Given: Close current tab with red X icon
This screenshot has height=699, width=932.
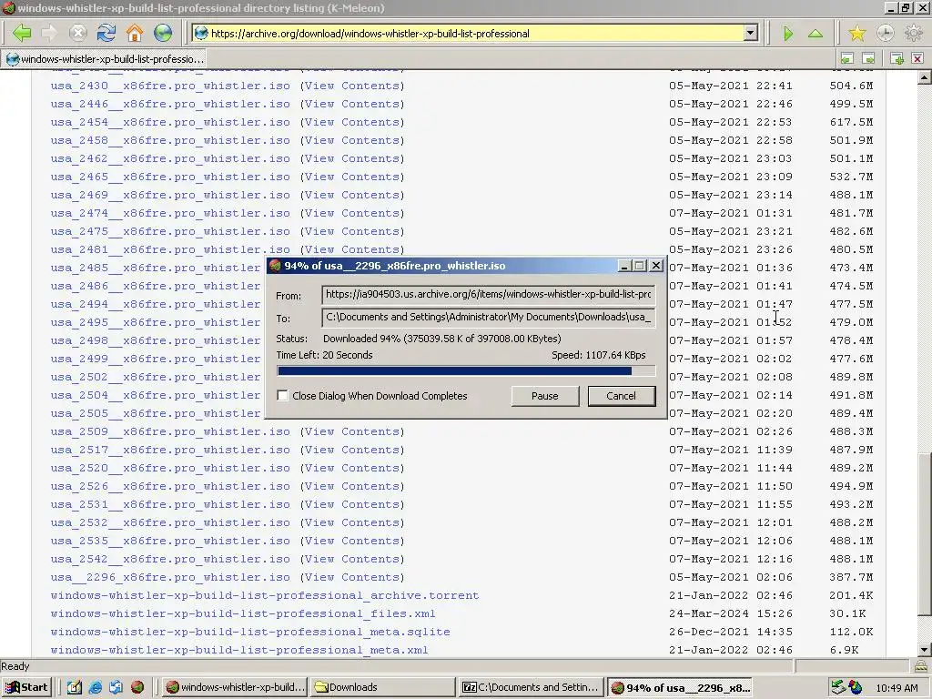Looking at the screenshot, I should coord(917,59).
